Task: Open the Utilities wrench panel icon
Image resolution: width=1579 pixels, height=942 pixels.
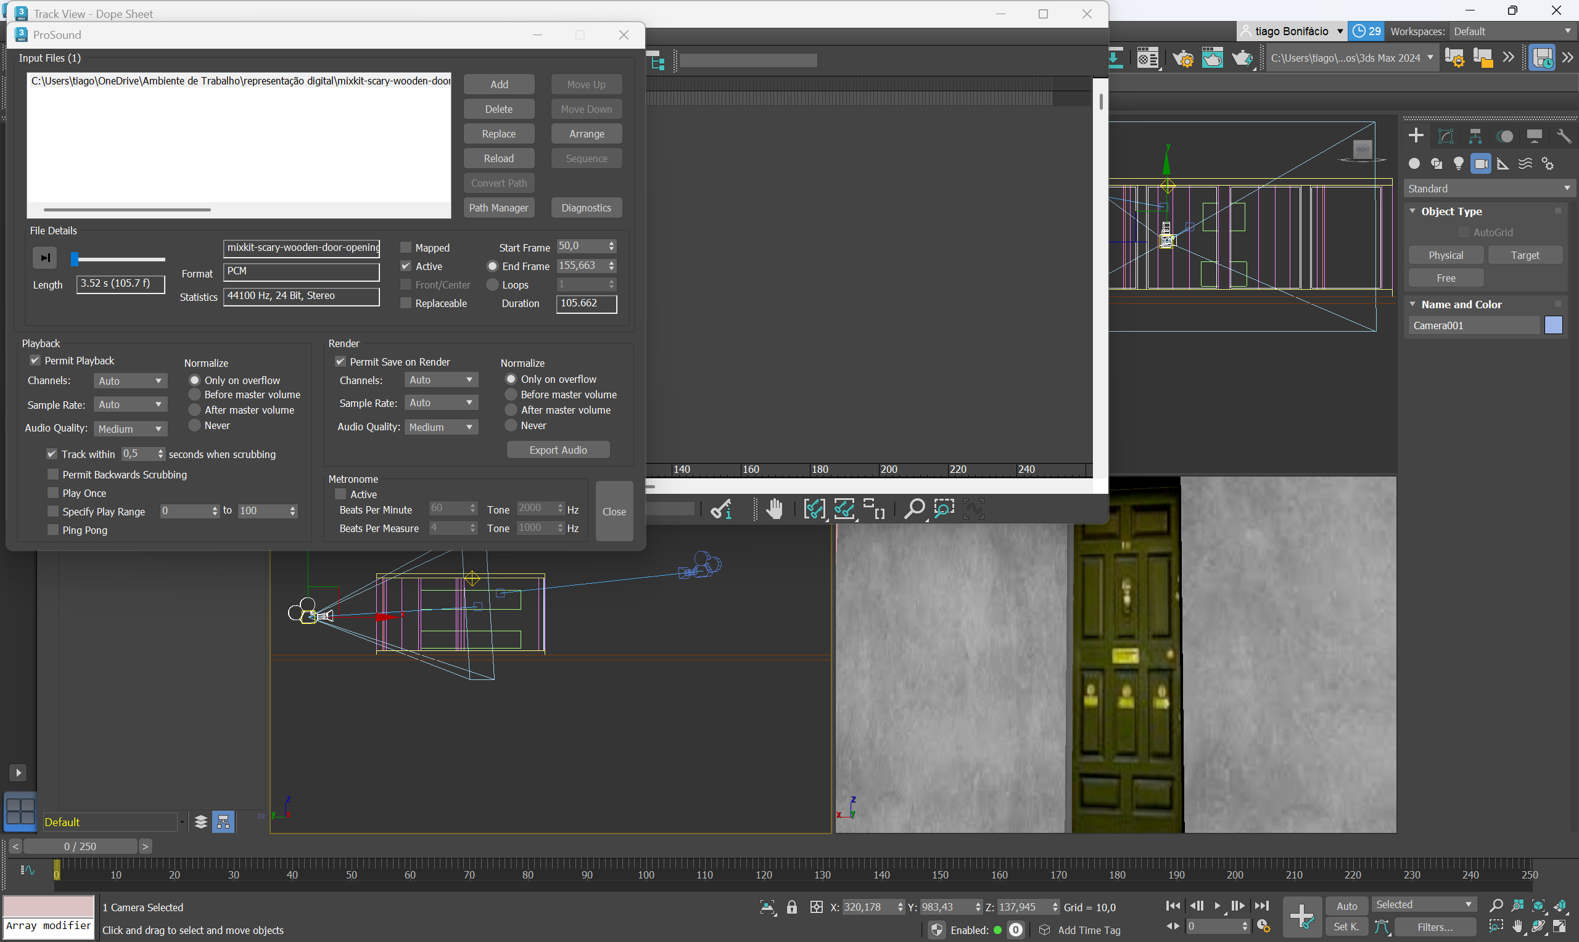Action: point(1563,136)
